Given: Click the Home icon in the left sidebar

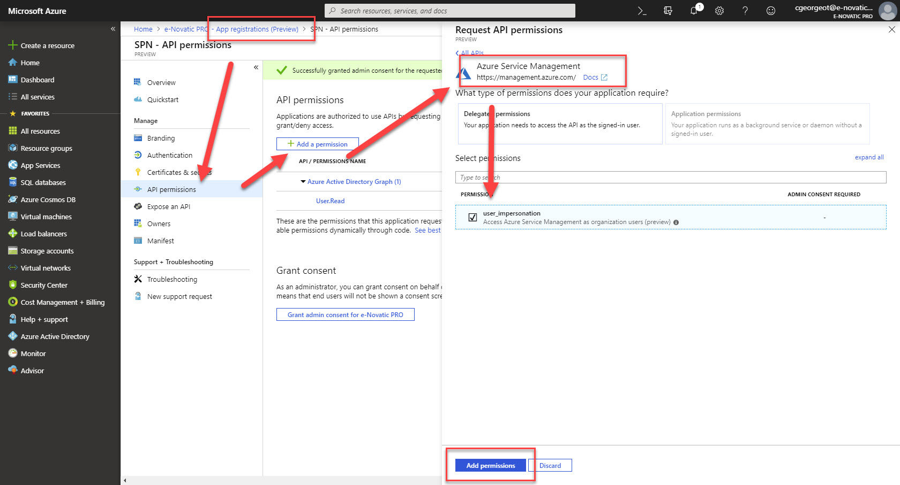Looking at the screenshot, I should pos(13,63).
